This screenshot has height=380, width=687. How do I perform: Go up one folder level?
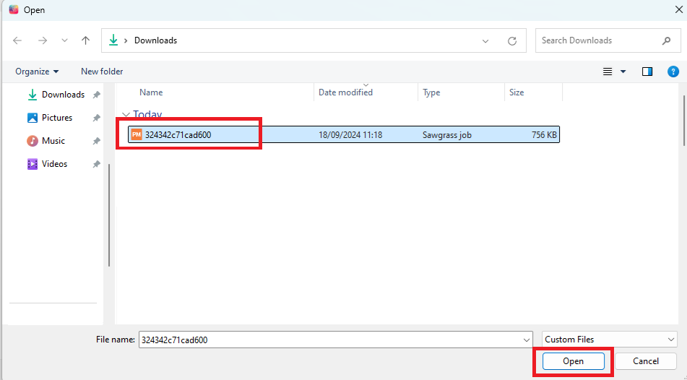[x=85, y=40]
